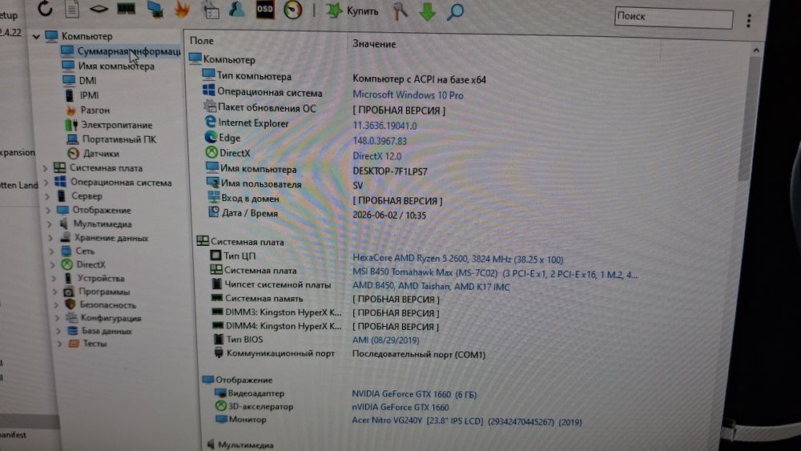Click the AMD B450, AMD Taishan chipset link

point(431,287)
